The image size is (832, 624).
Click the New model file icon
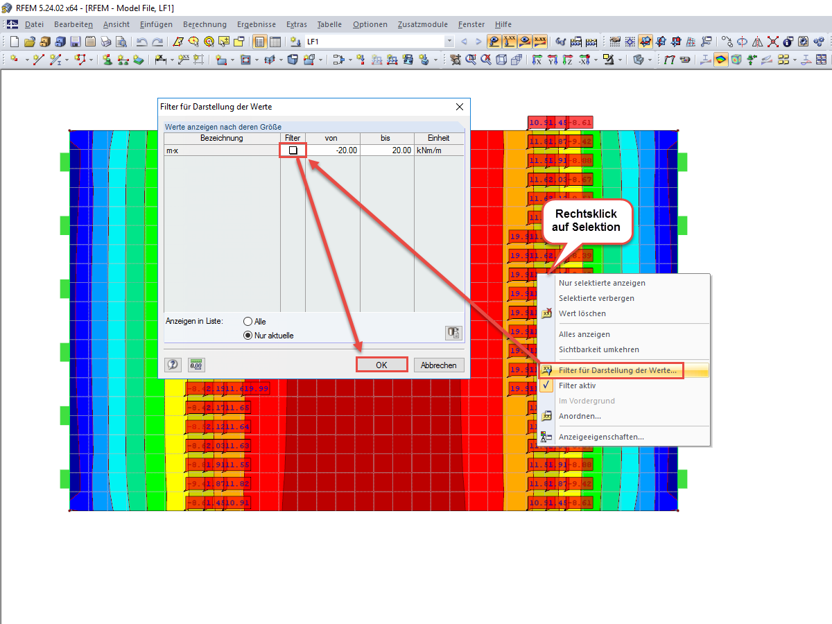14,42
